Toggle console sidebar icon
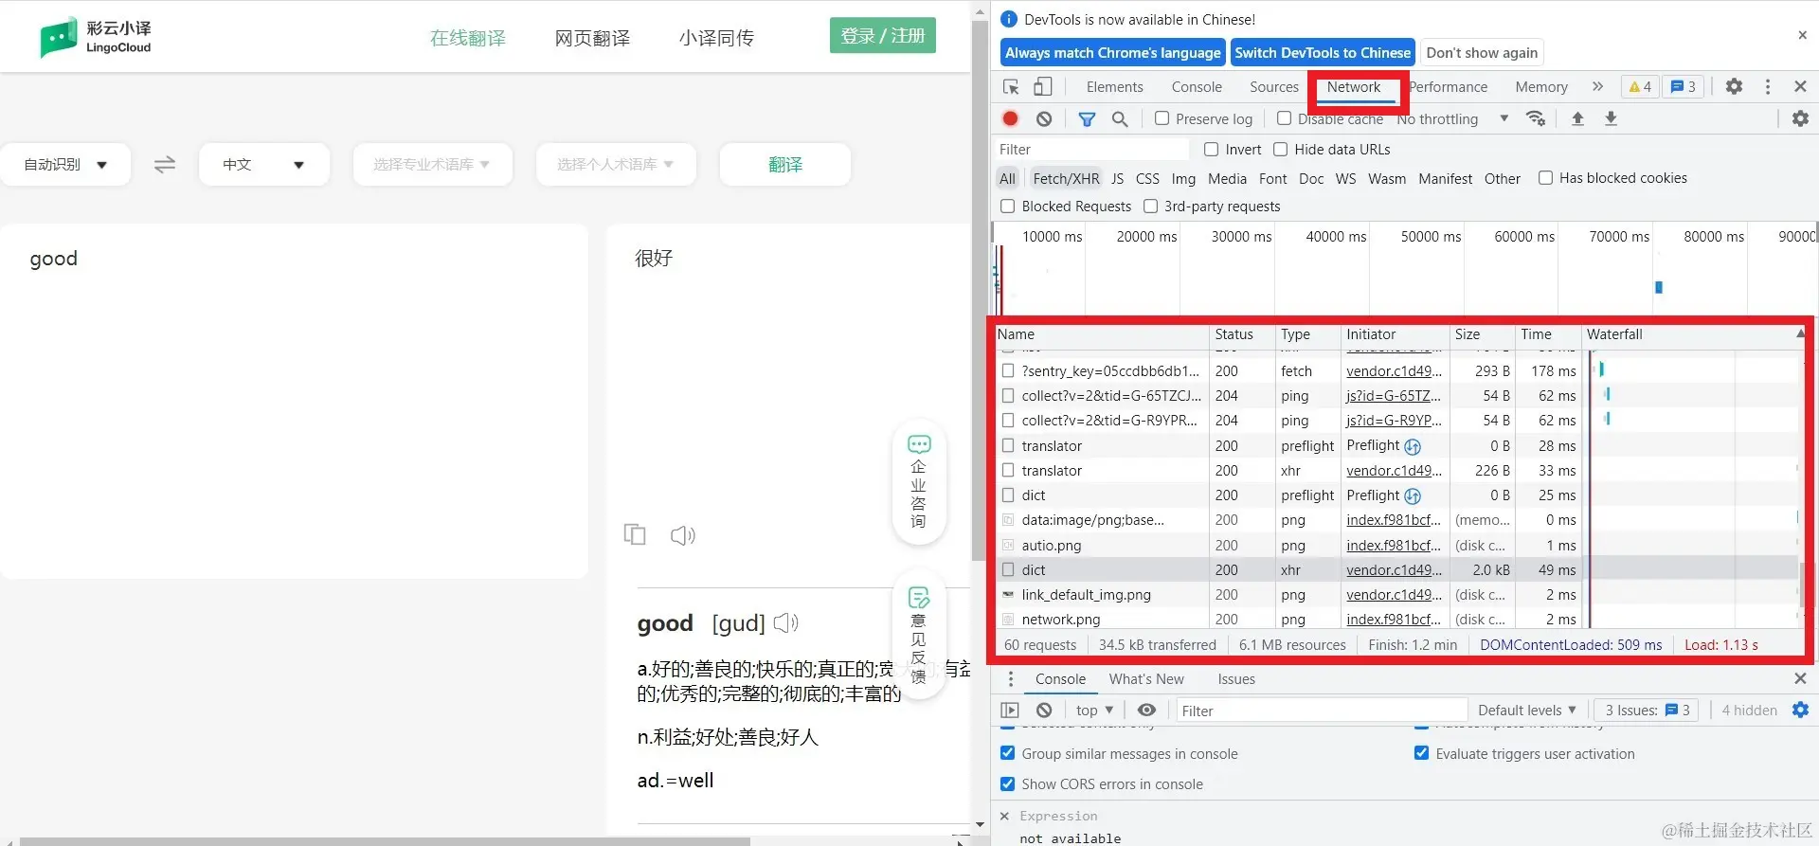Viewport: 1819px width, 846px height. (1010, 710)
